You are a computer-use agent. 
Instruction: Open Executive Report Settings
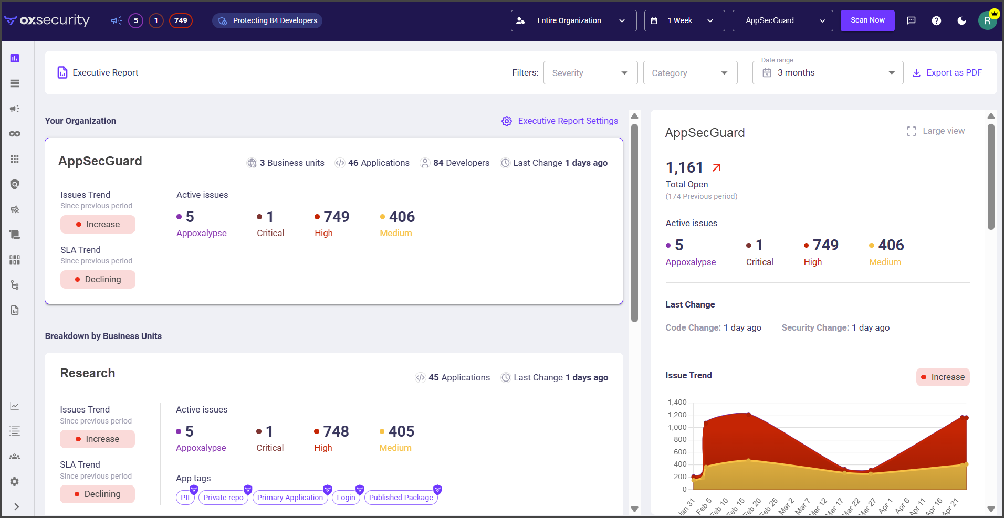click(560, 121)
